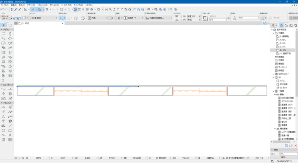Open the reference line dropdown (内側)
Viewport: 298px width, 163px height.
point(98,18)
